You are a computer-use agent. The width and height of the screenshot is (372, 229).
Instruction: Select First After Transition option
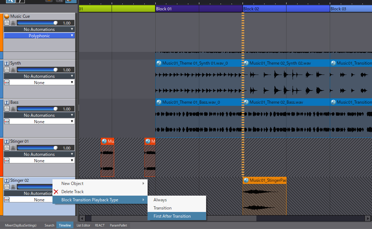click(177, 216)
